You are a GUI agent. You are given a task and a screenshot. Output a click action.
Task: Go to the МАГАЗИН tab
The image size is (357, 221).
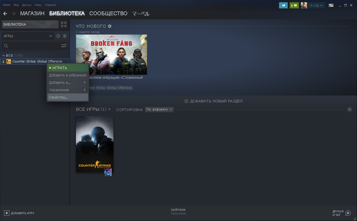click(x=32, y=13)
